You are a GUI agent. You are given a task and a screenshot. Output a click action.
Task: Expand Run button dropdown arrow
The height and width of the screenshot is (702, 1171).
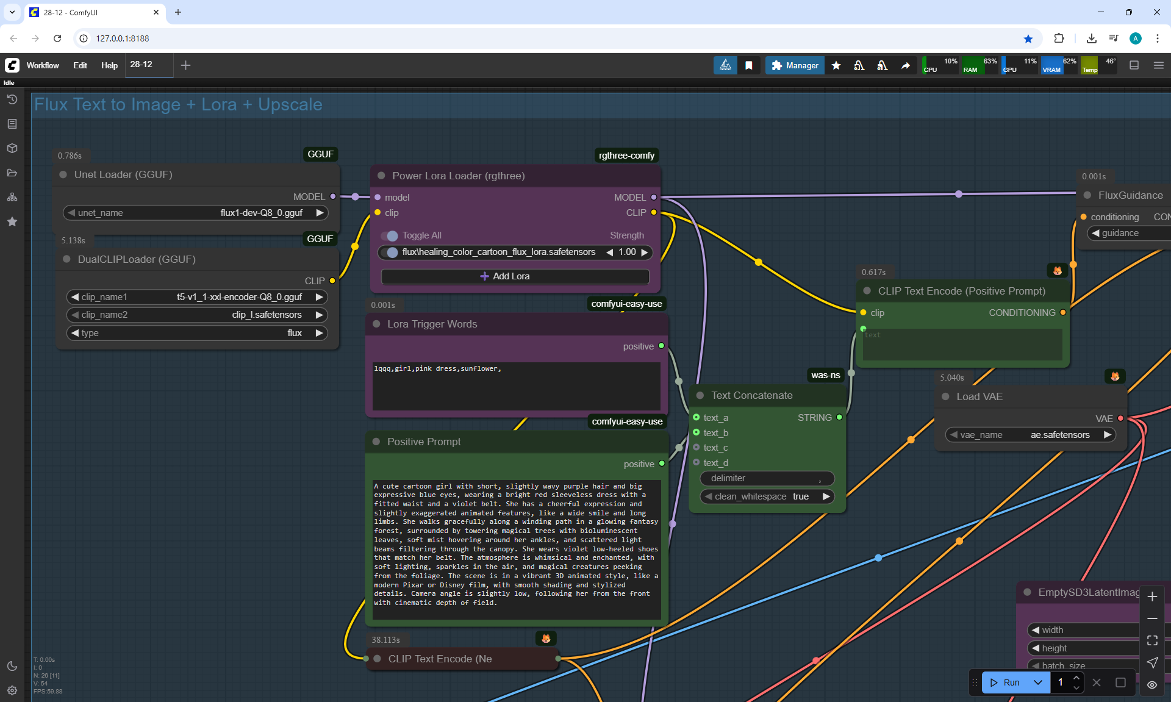(1037, 682)
